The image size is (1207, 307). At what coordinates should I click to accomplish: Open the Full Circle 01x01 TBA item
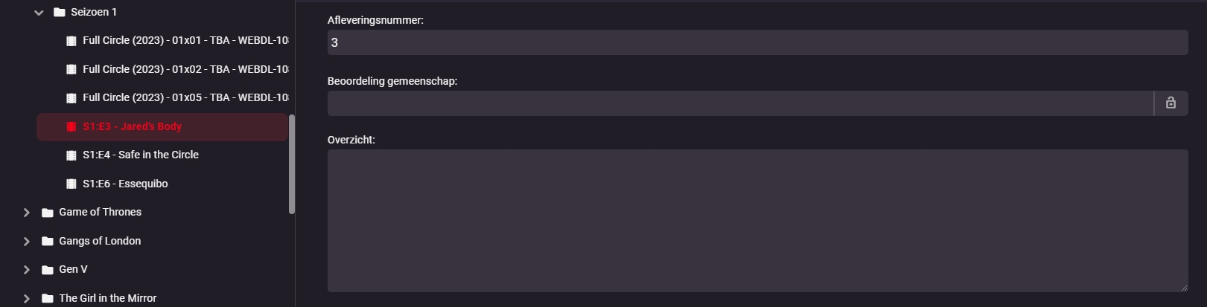(x=185, y=40)
